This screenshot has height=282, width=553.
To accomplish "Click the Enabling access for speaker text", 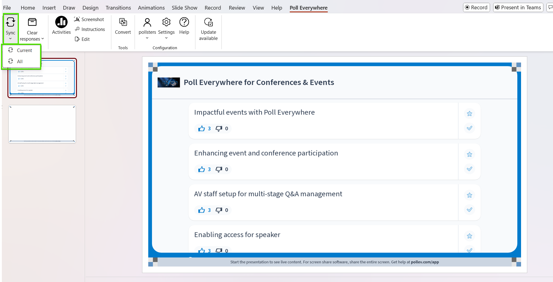I will pos(237,235).
